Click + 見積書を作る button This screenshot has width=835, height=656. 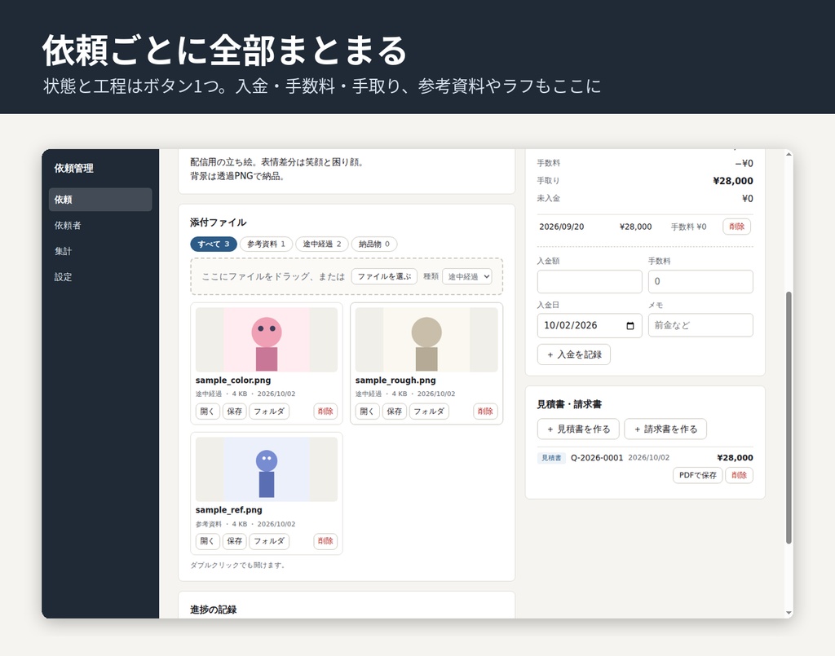click(x=578, y=429)
